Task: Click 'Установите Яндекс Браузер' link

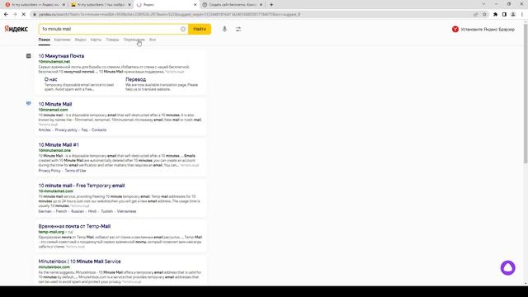Action: tap(488, 30)
